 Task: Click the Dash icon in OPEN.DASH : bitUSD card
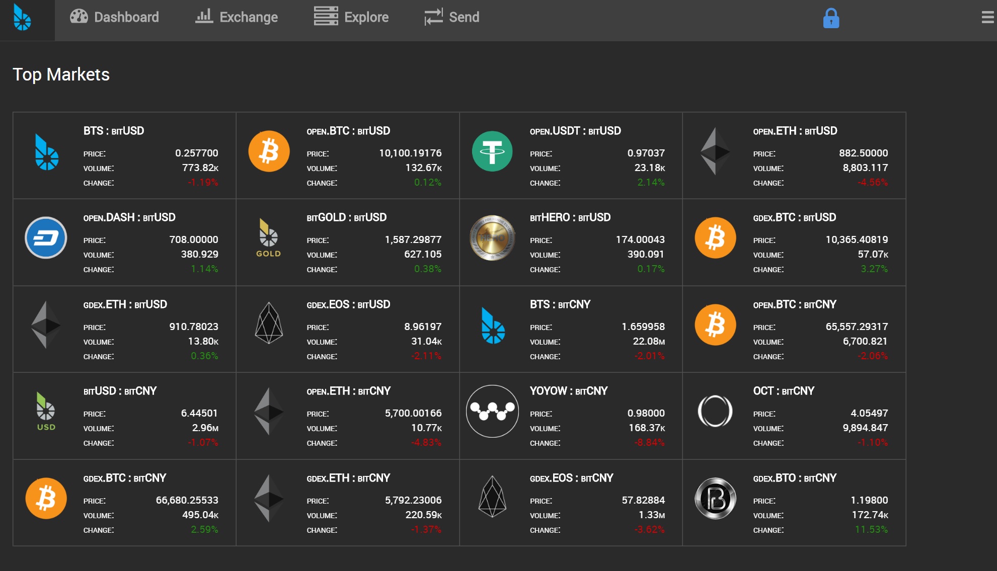pos(46,237)
